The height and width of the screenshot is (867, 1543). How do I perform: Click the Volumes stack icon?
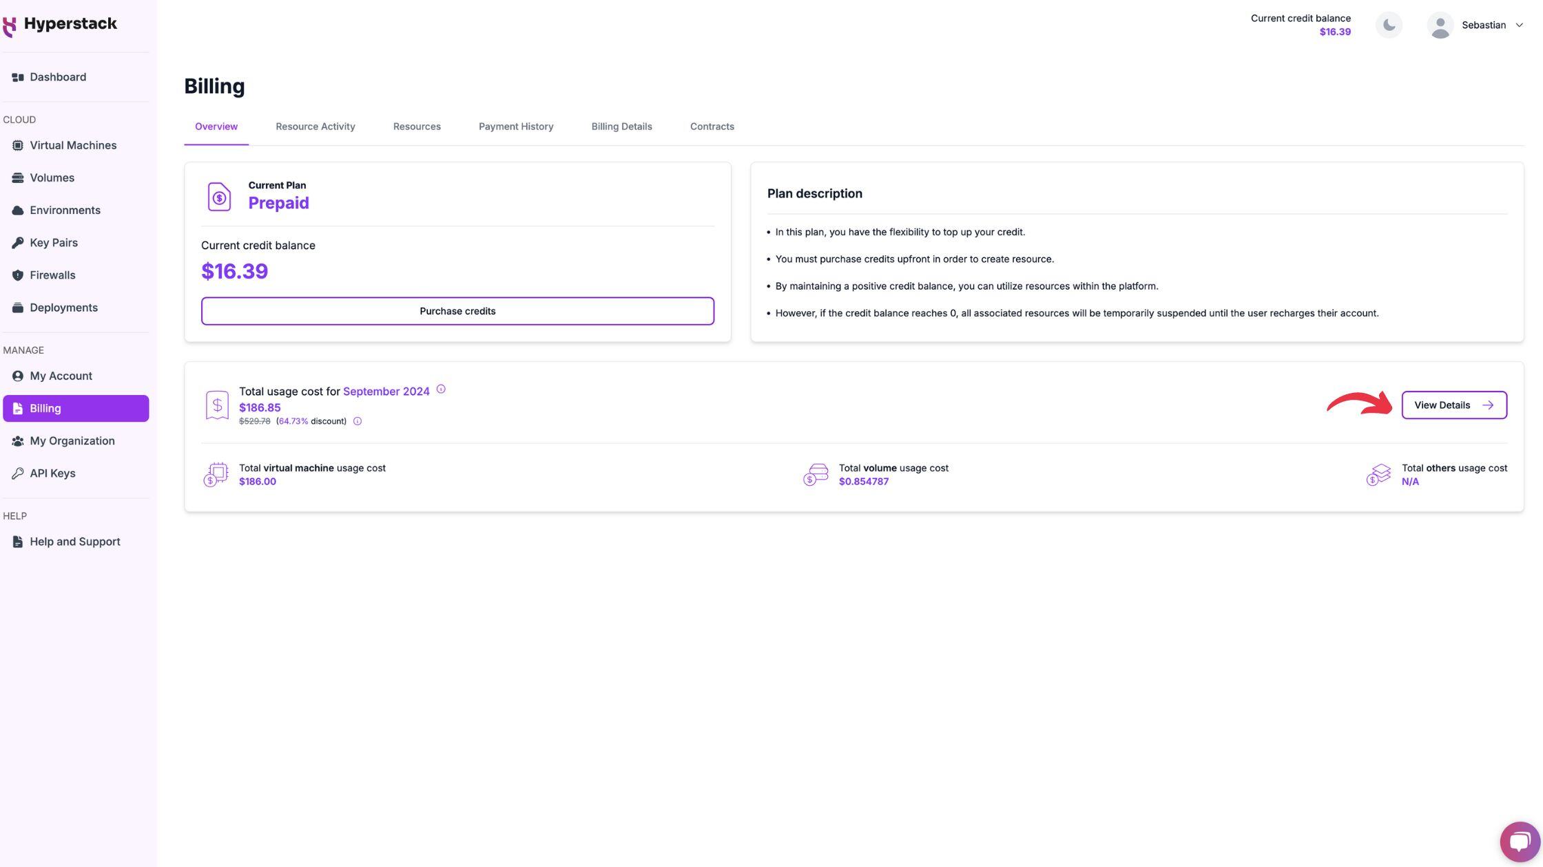click(x=18, y=178)
